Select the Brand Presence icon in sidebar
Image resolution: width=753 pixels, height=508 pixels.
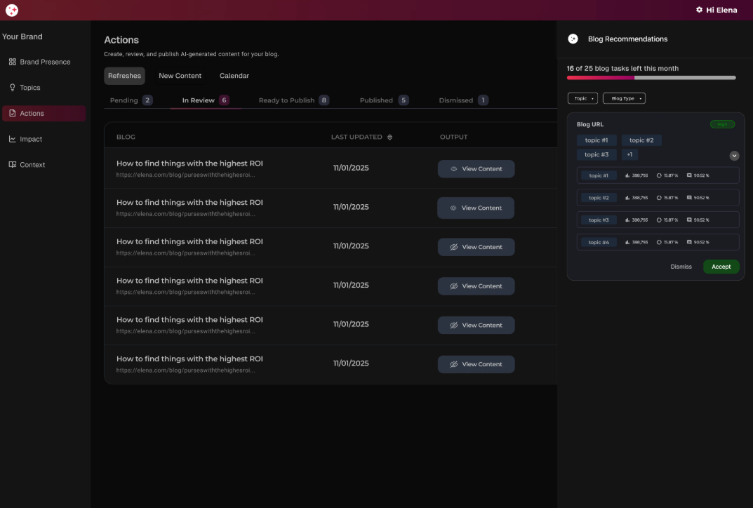coord(11,62)
